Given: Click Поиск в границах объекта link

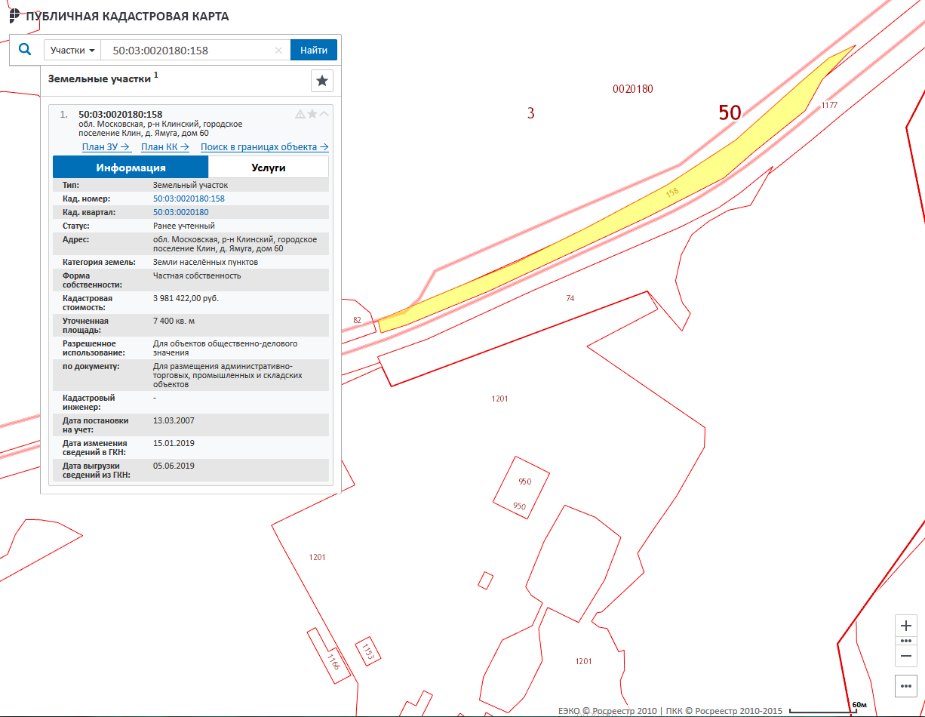Looking at the screenshot, I should click(x=264, y=147).
